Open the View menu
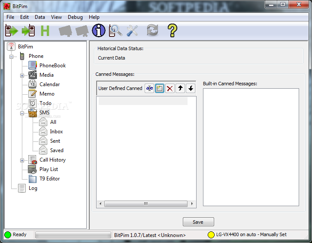Viewport: 312px width, 243px height. [x=56, y=17]
